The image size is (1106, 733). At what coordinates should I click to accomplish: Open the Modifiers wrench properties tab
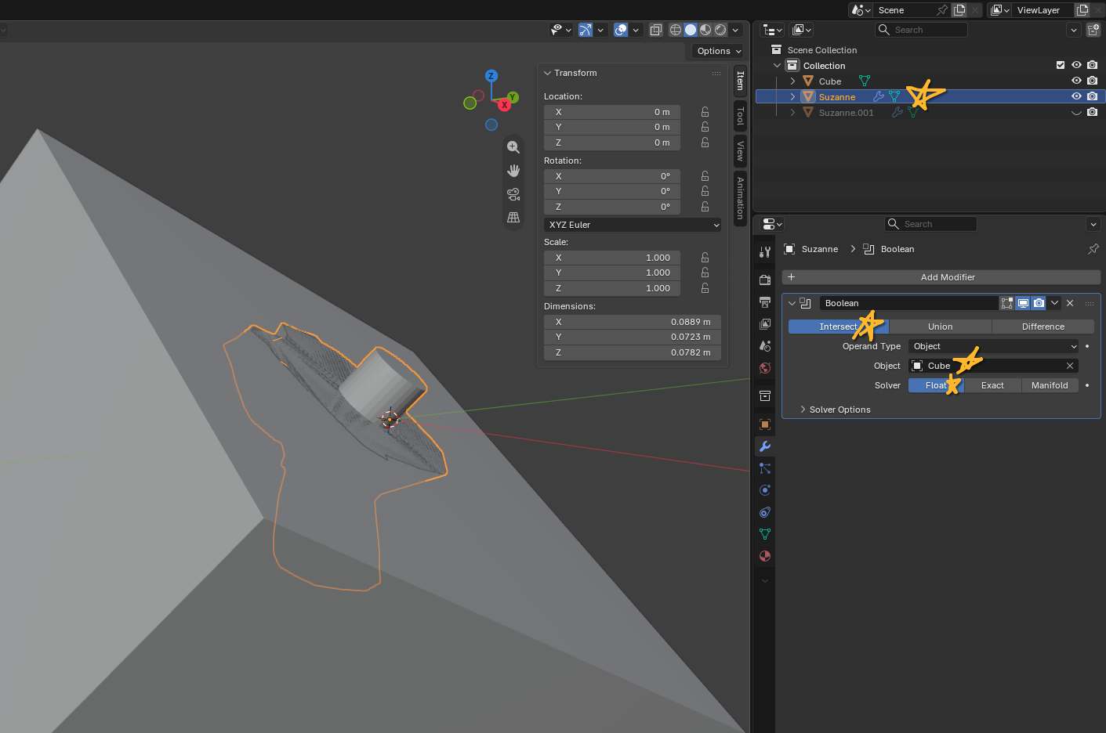[x=765, y=446]
